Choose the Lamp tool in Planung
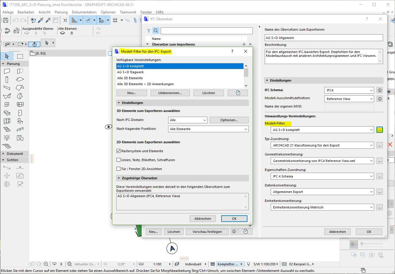This screenshot has height=274, width=395. pyautogui.click(x=7, y=138)
